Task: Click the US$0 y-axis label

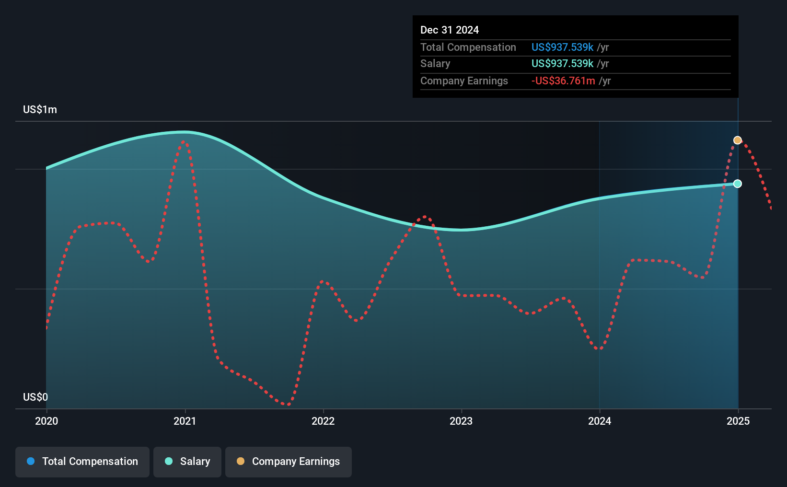Action: click(35, 397)
